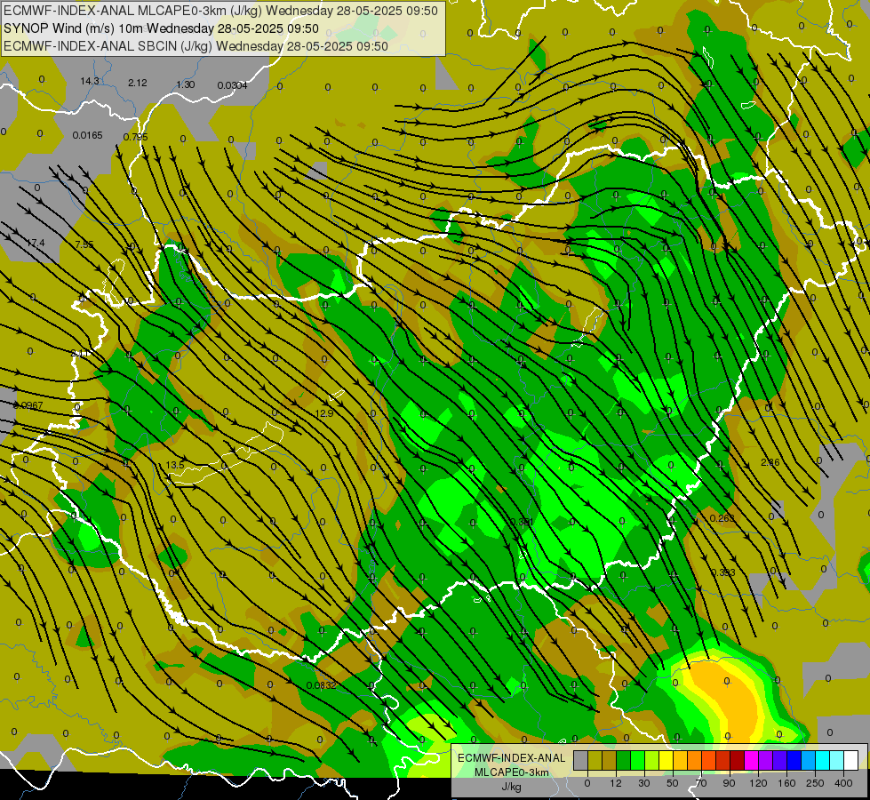The image size is (870, 800).
Task: Click the gray swatch in the legend
Action: [580, 760]
